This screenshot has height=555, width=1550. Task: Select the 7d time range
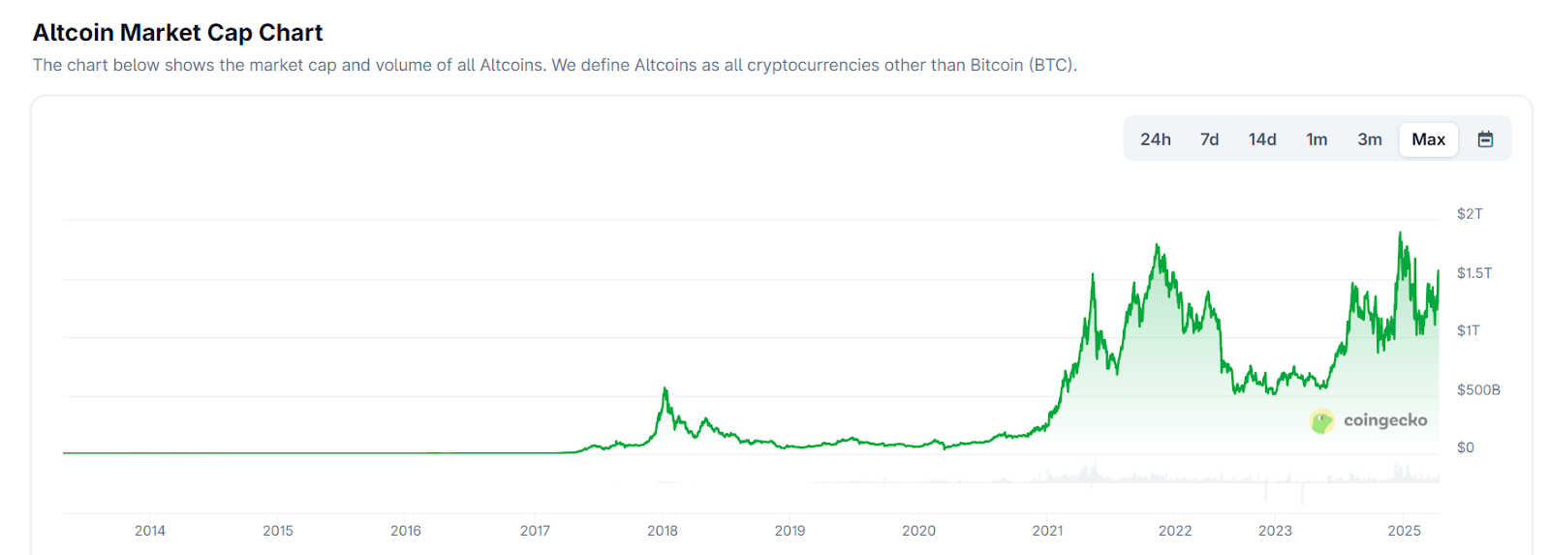click(1209, 139)
